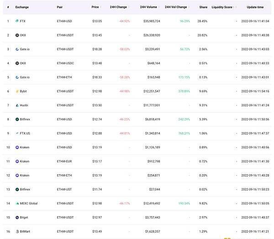Viewport: 274px width, 239px height.
Task: Click the Gate.io logo in ETHW-USDT row
Action: [17, 49]
